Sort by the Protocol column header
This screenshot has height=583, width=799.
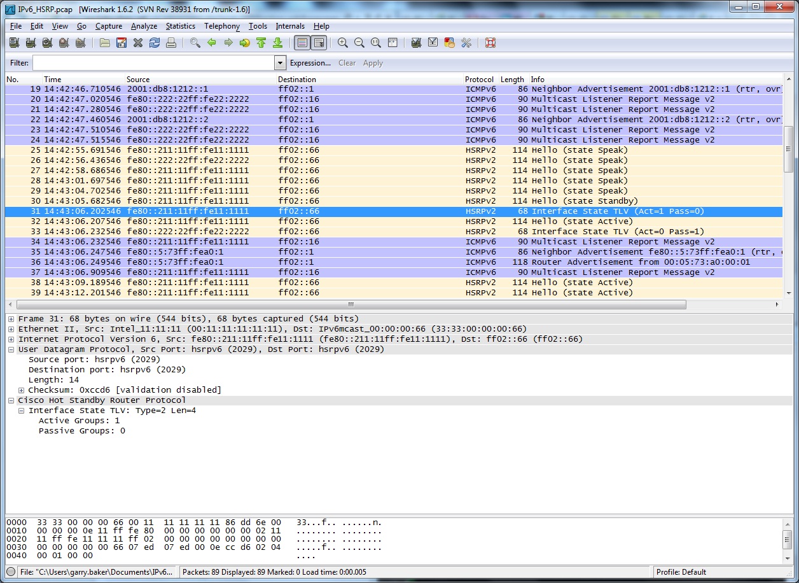tap(480, 80)
